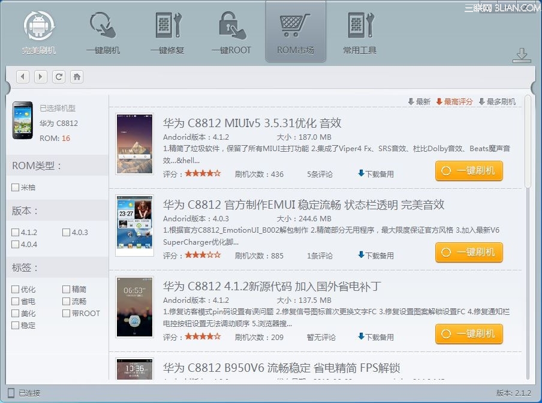Click star rating of 4.1.2新源代码 ROM

[x=203, y=336]
